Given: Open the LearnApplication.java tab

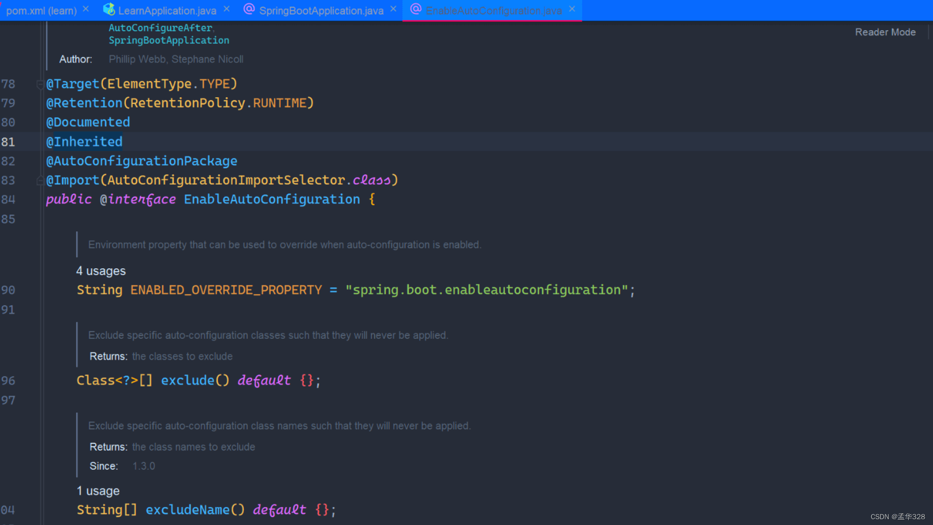Looking at the screenshot, I should [167, 10].
